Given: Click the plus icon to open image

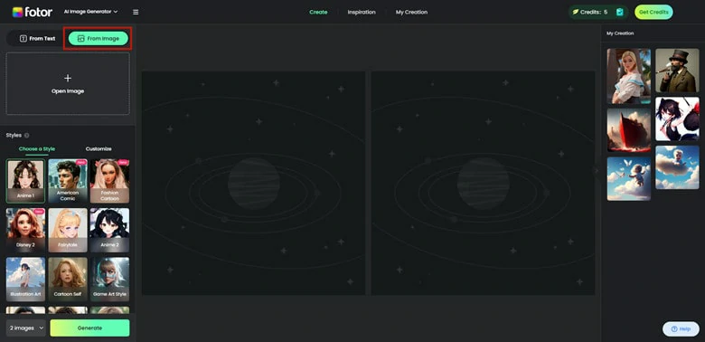Looking at the screenshot, I should [68, 79].
